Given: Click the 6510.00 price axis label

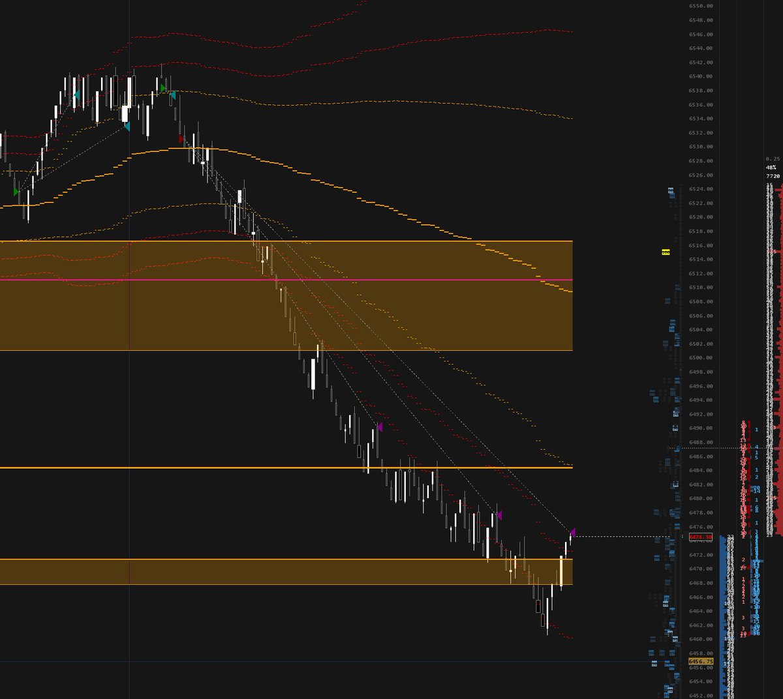Looking at the screenshot, I should [x=700, y=288].
